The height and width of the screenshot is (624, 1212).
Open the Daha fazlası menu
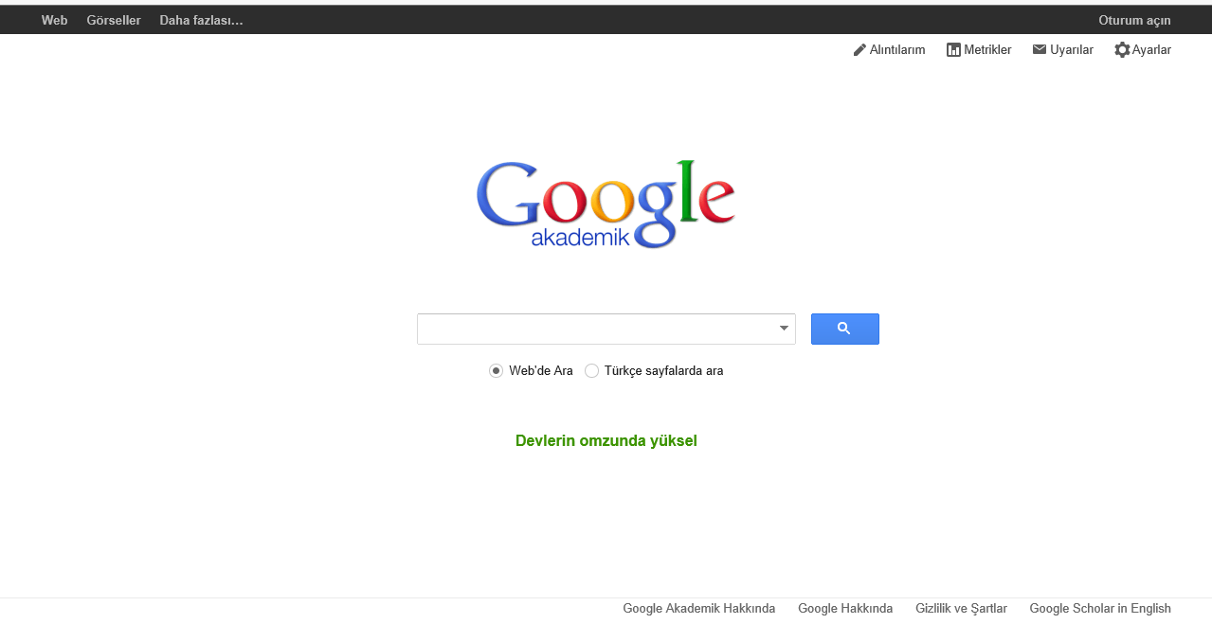click(201, 20)
